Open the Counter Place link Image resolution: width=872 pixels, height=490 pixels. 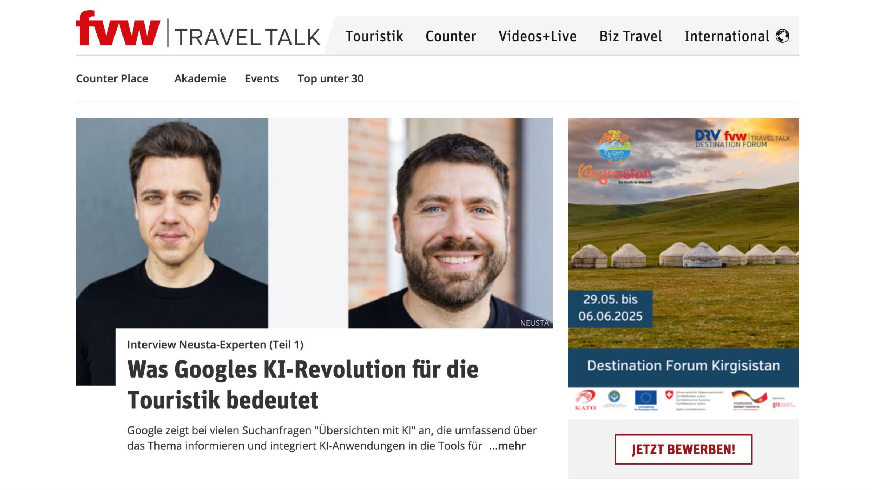tap(112, 78)
